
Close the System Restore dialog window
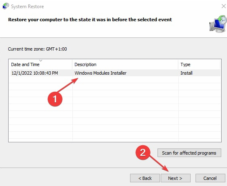click(x=224, y=6)
